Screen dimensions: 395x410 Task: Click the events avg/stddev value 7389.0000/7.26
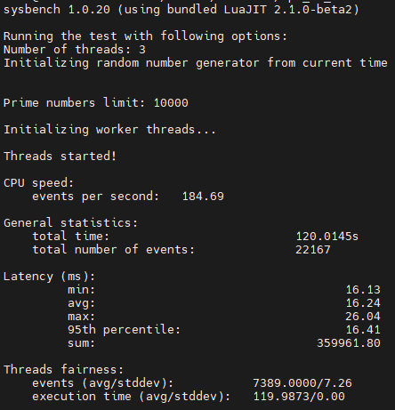(302, 383)
